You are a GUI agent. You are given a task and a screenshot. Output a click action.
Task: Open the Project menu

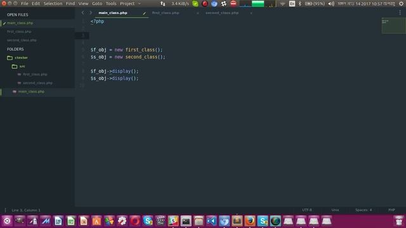(127, 4)
